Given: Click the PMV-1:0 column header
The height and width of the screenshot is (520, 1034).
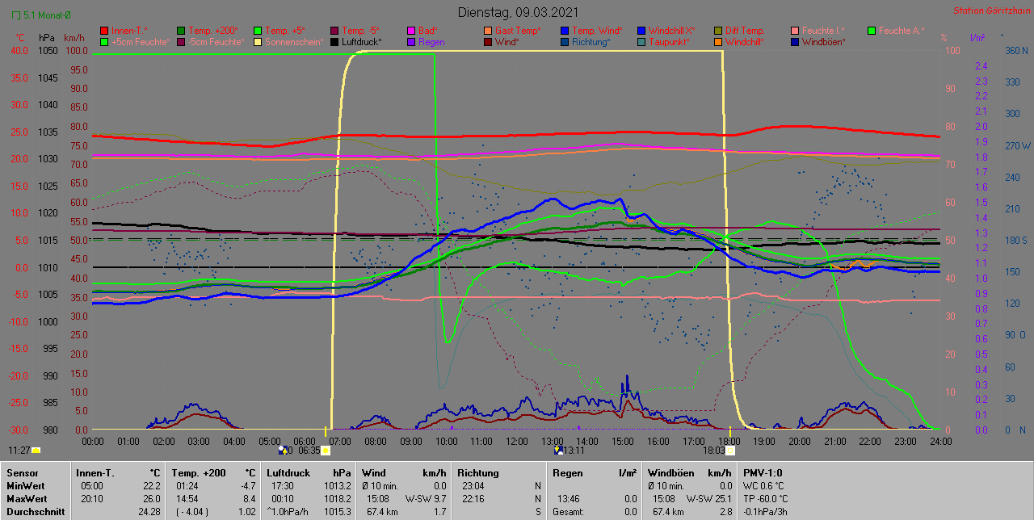Looking at the screenshot, I should pyautogui.click(x=763, y=473).
